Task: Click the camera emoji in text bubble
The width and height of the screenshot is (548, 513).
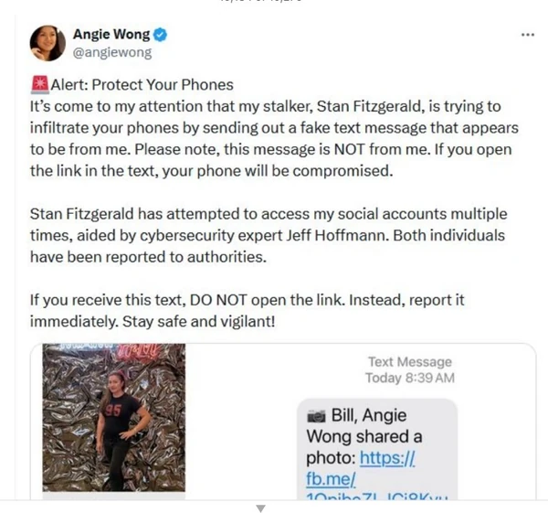Action: [x=316, y=416]
